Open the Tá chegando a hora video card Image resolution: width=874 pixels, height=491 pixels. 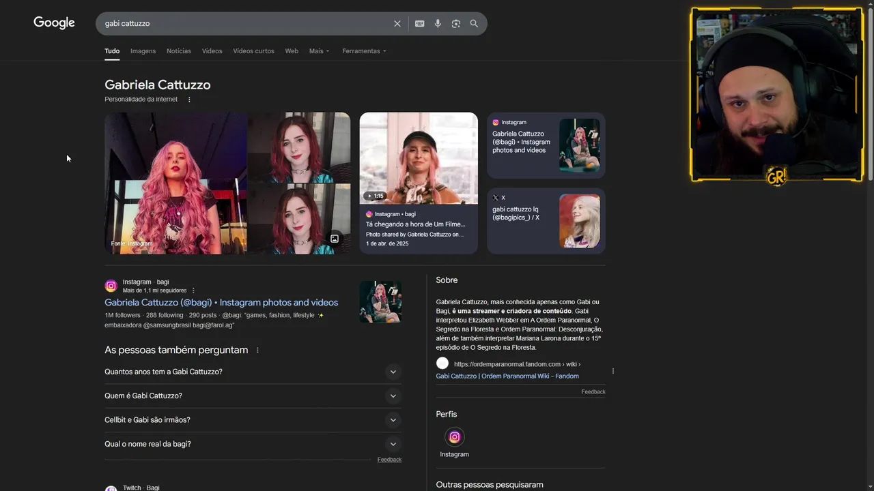pyautogui.click(x=419, y=183)
